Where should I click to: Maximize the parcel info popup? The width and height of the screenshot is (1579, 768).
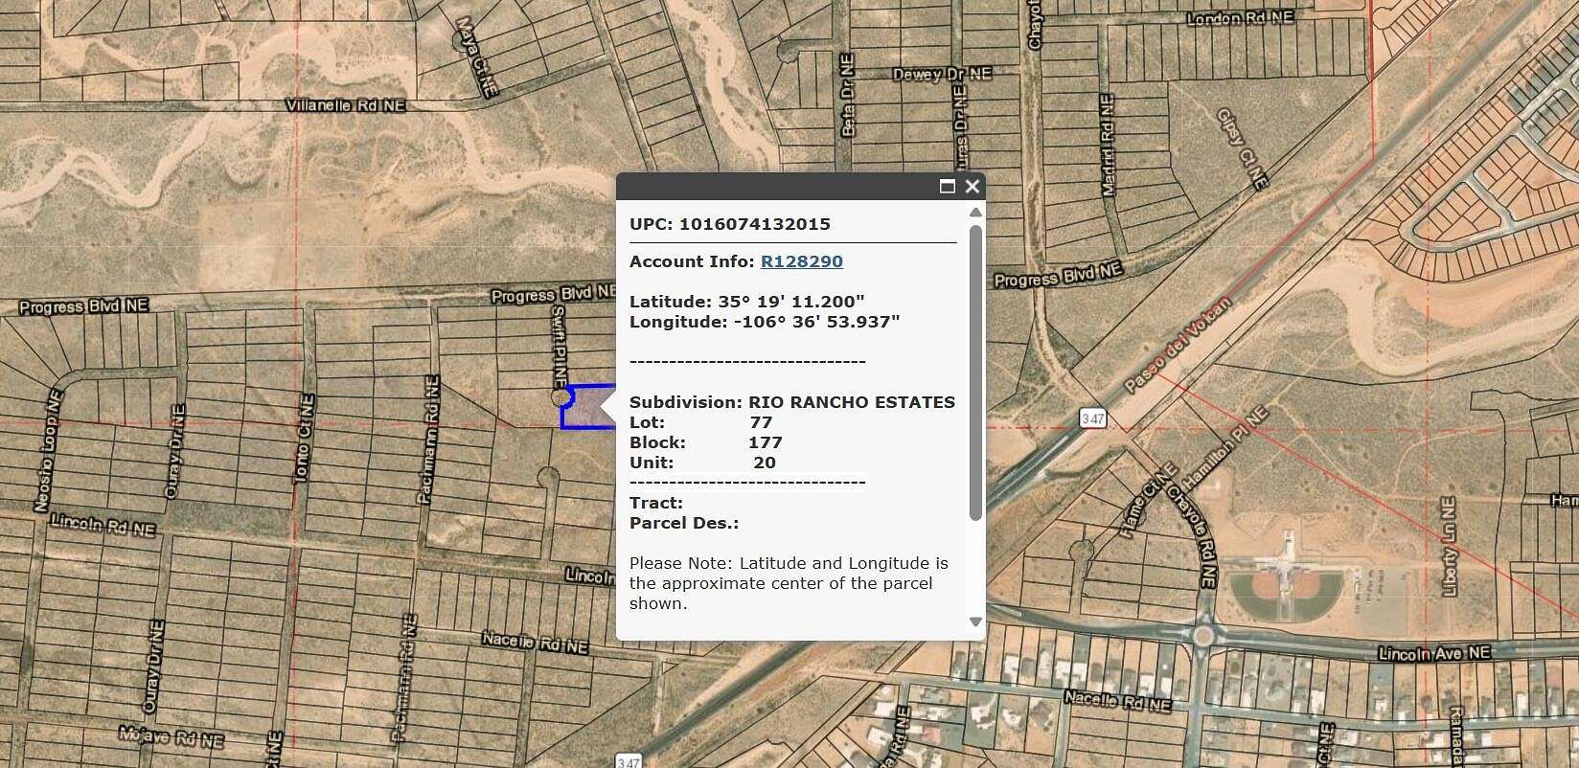click(x=948, y=187)
